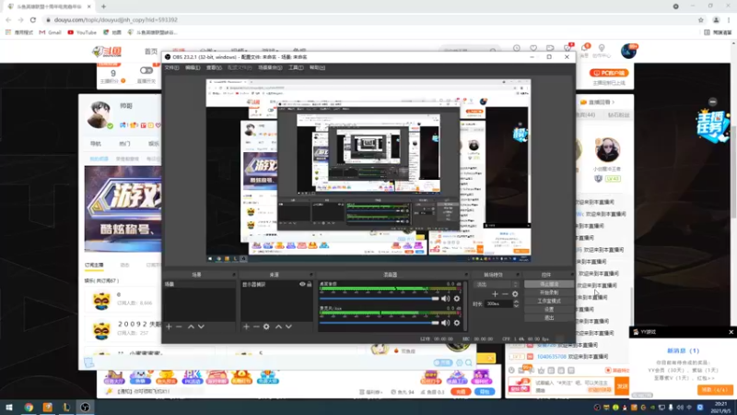Add a new source in OBS sources panel

click(x=246, y=326)
